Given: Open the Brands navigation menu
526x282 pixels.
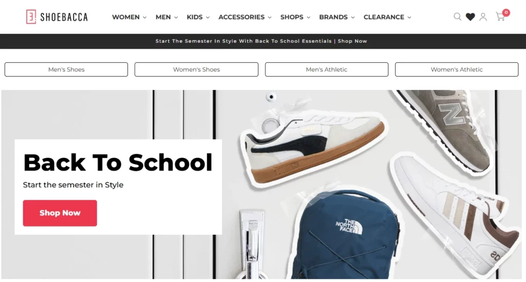Looking at the screenshot, I should click(x=336, y=17).
